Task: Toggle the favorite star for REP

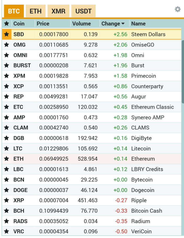Action: [x=7, y=97]
